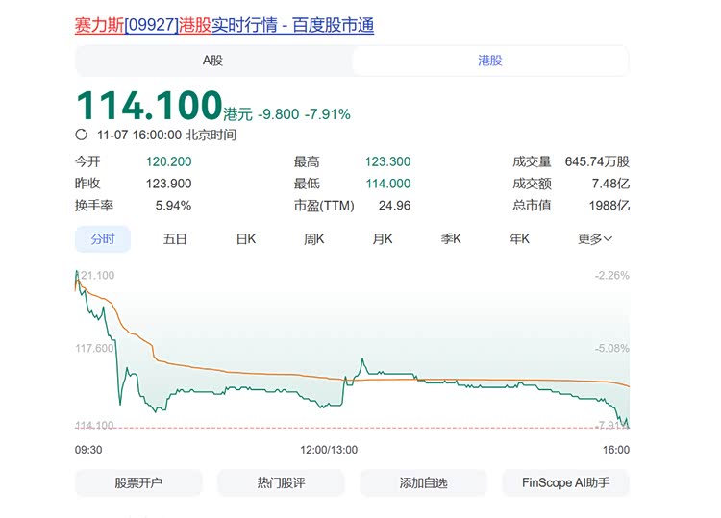
Task: Click the 12:00/13:00 time axis label
Action: (329, 450)
